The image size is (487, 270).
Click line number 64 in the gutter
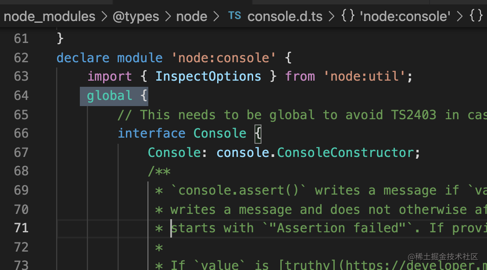pyautogui.click(x=21, y=96)
